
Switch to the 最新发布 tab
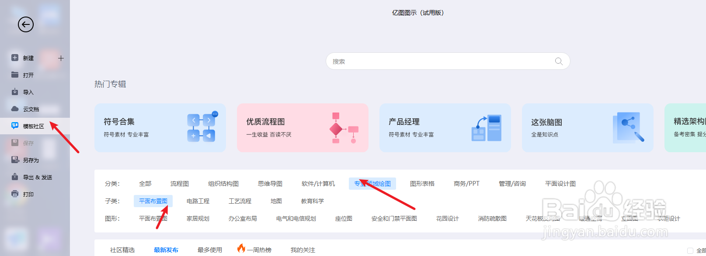click(166, 250)
